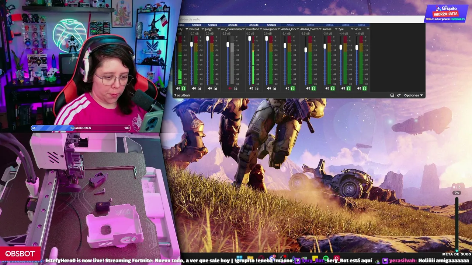Screen dimensions: 472x265
Task: Enable monitoring for the Navegador channel
Action: point(274,88)
